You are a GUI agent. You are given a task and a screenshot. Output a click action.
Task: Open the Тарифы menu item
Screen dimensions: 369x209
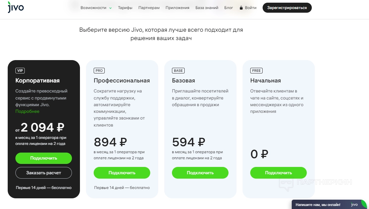click(x=125, y=8)
